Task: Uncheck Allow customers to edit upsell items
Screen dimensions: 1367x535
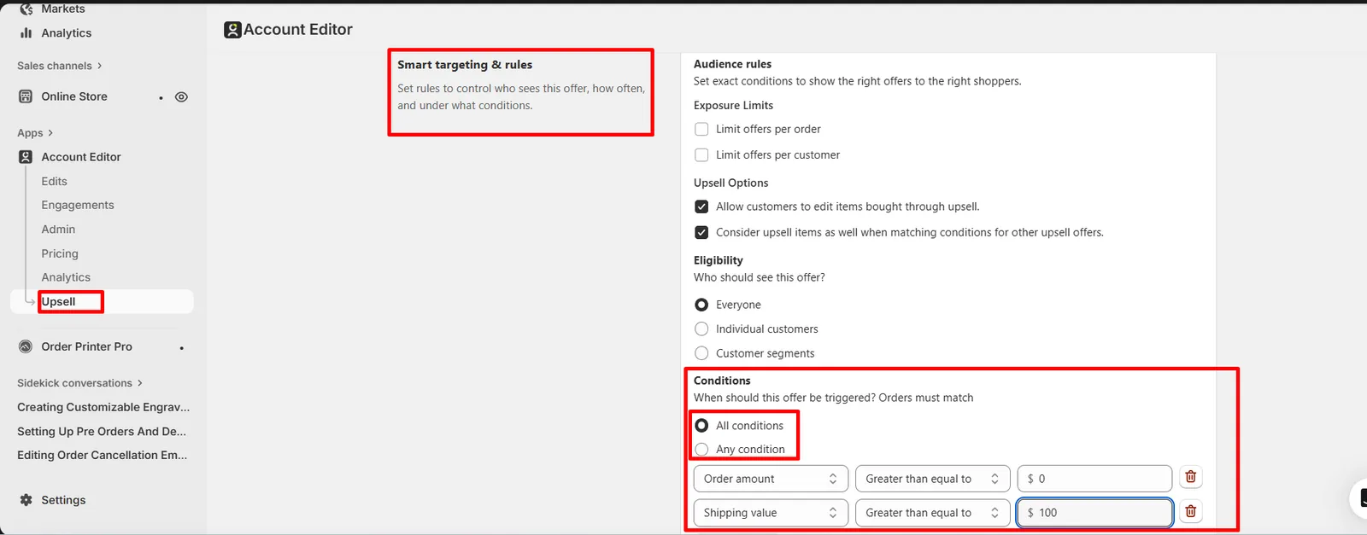Action: pyautogui.click(x=701, y=206)
